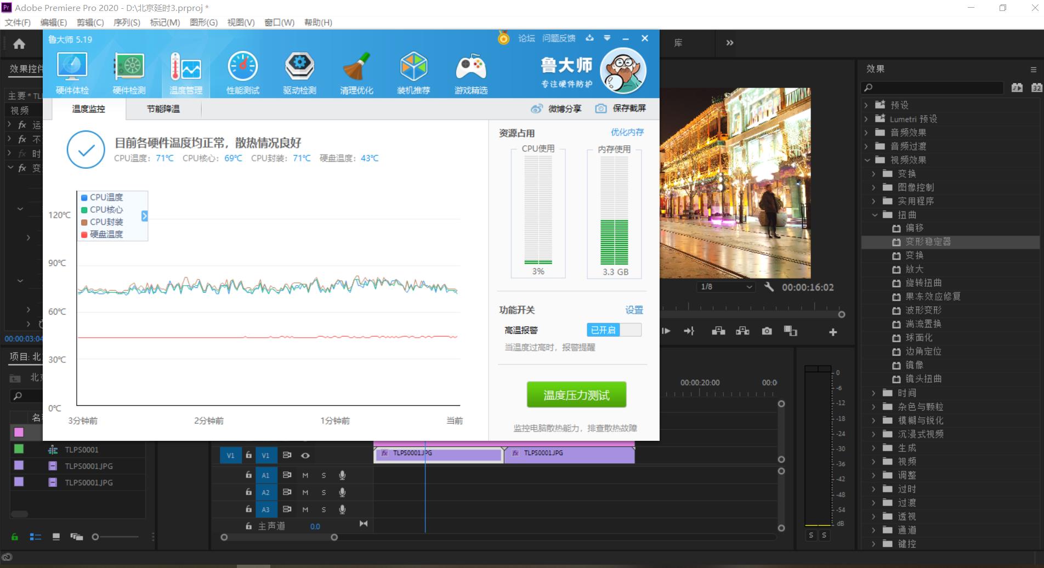Click icon view button in project panel
The height and width of the screenshot is (568, 1044).
click(x=56, y=537)
